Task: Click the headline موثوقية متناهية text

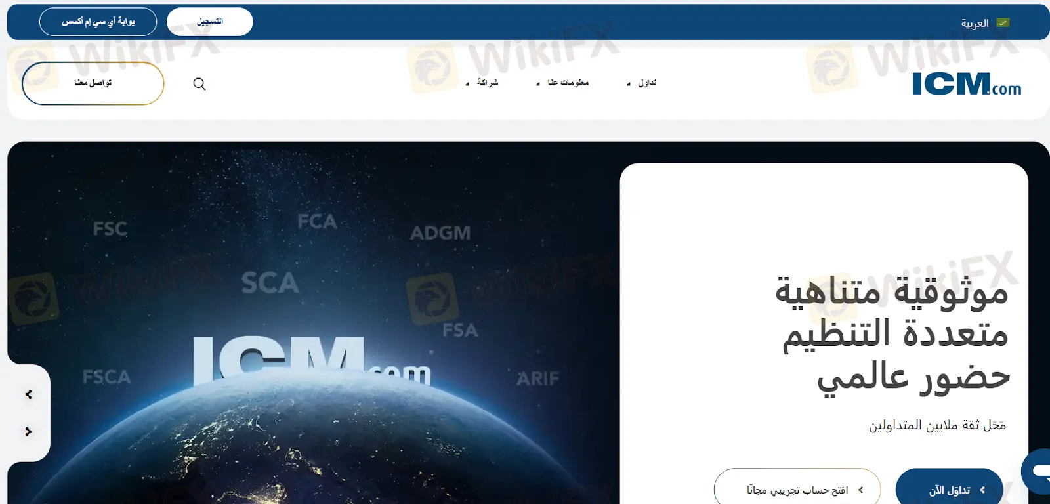Action: tap(891, 292)
